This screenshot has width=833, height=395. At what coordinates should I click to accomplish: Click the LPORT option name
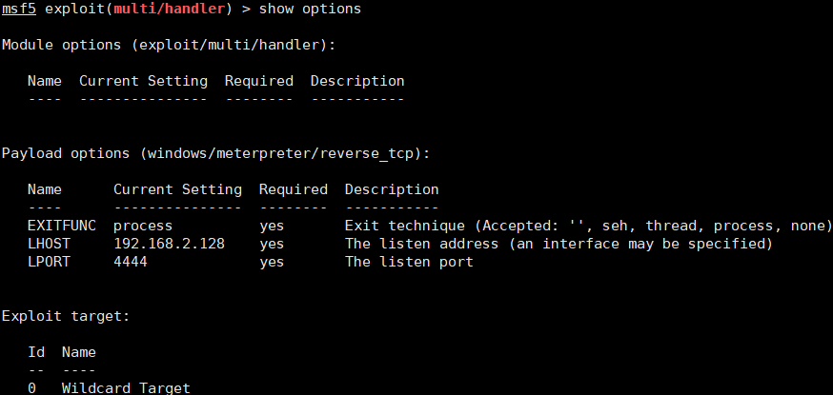click(x=49, y=262)
